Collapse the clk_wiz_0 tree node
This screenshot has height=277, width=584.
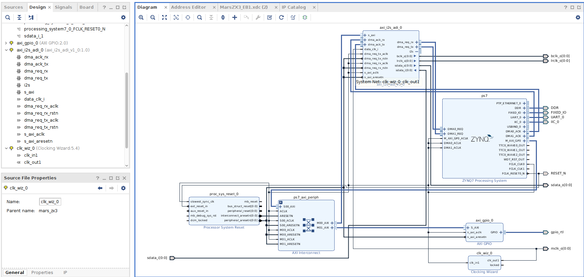tap(6, 148)
